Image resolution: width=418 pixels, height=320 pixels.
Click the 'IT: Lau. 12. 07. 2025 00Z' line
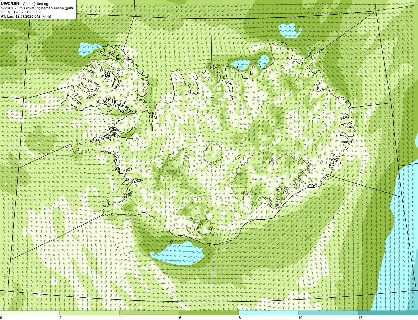coord(21,12)
